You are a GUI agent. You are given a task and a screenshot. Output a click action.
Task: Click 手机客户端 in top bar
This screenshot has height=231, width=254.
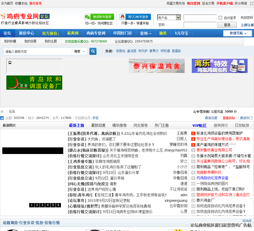225,3
